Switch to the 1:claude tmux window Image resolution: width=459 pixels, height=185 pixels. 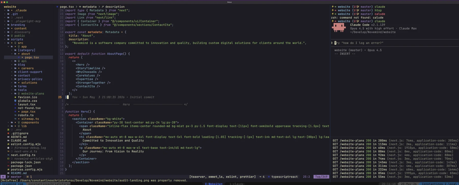pos(237,184)
